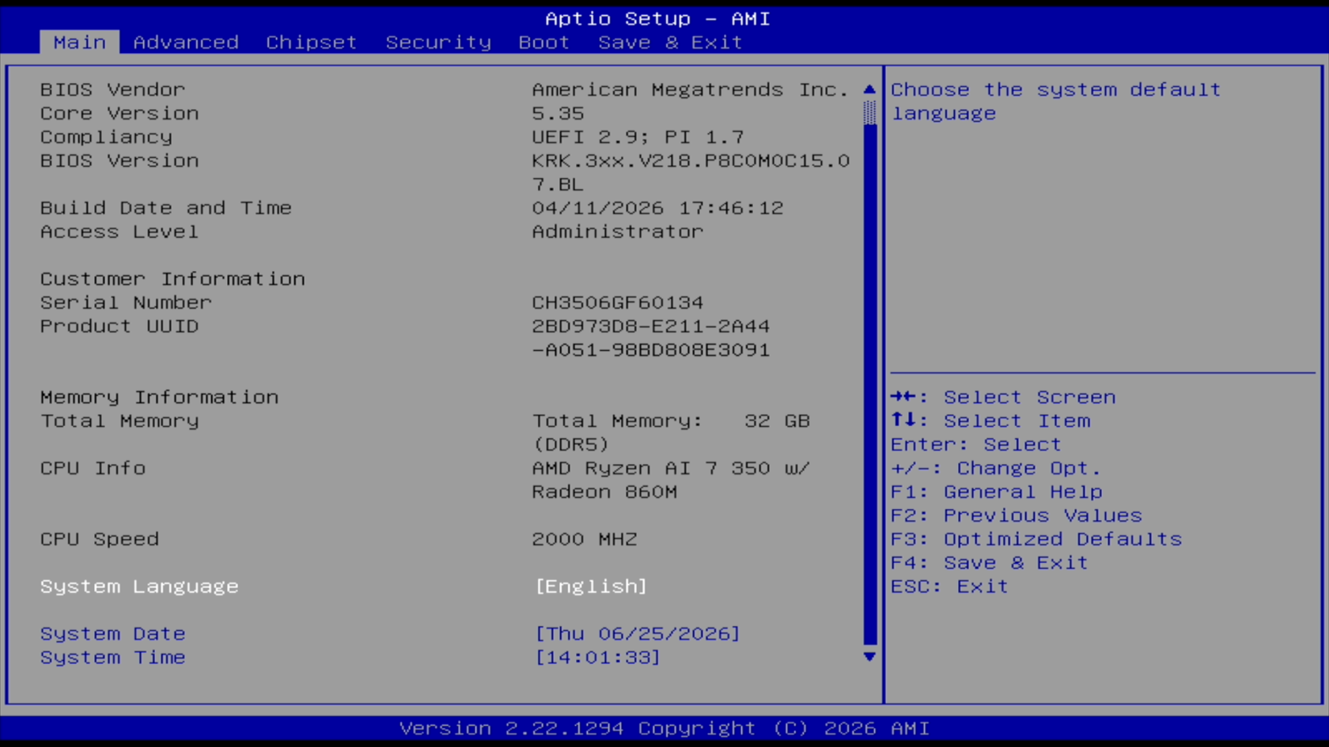Click the Access Level label
The height and width of the screenshot is (747, 1329).
[x=119, y=232]
